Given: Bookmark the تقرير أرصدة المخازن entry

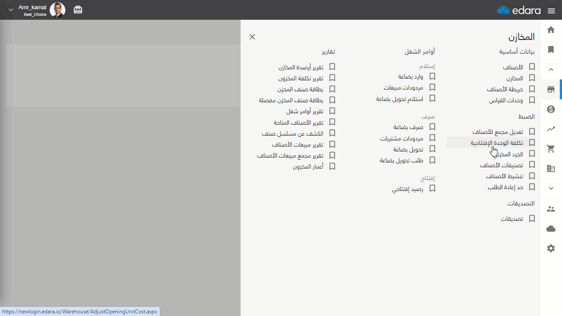Looking at the screenshot, I should (332, 67).
